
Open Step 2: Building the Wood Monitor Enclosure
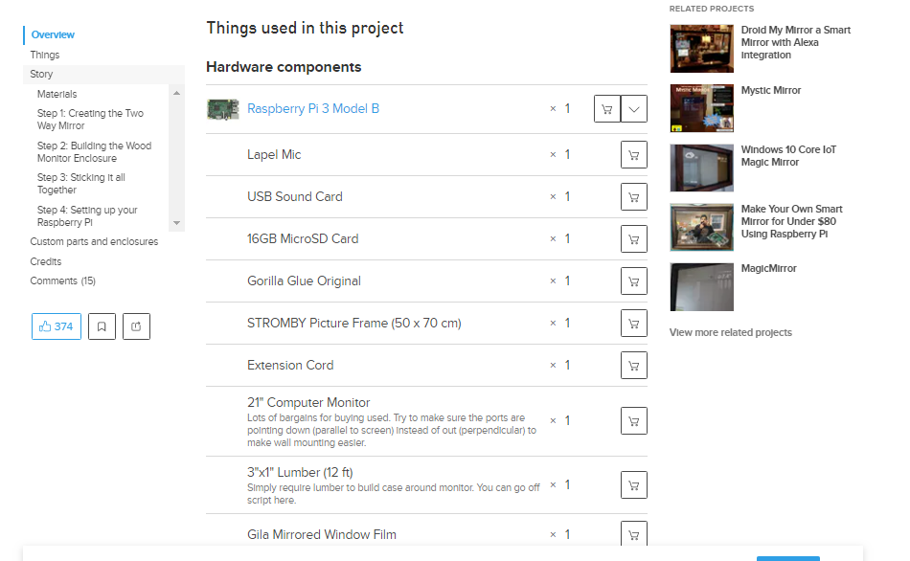pos(94,152)
